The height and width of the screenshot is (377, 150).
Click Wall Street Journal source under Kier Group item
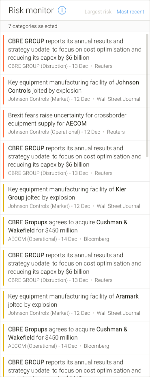click(118, 206)
